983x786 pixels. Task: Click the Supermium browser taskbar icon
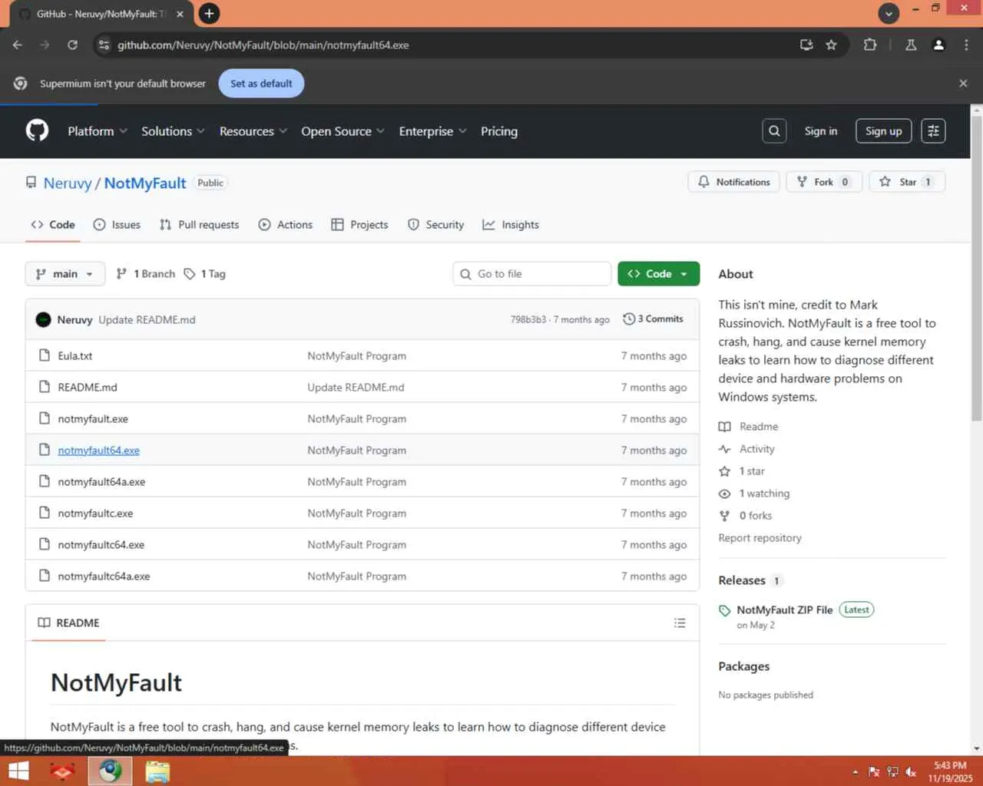coord(110,771)
